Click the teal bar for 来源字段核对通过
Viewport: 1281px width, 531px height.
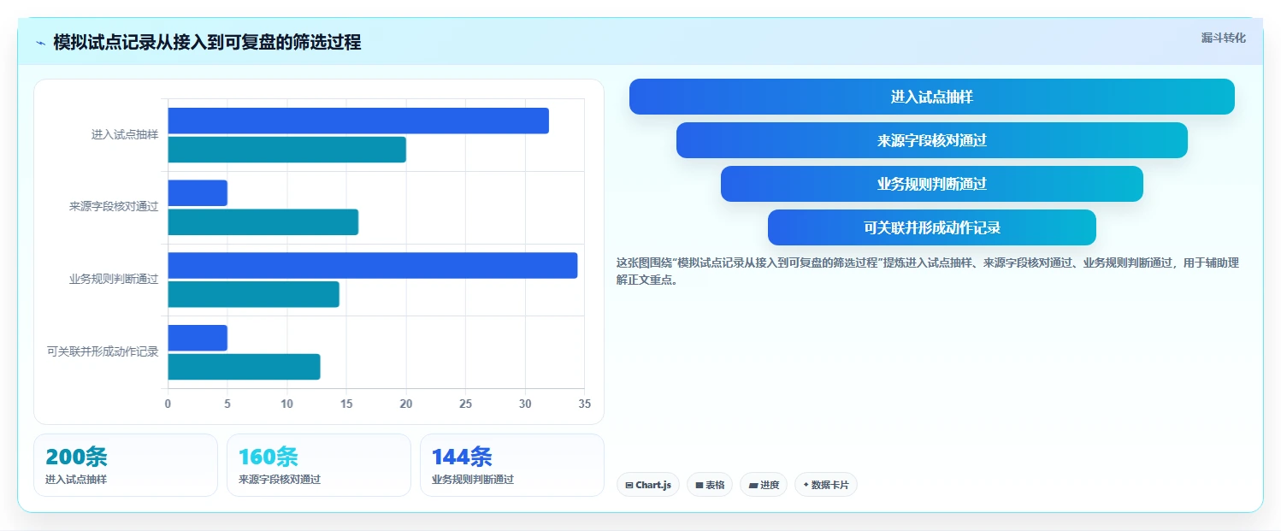[263, 222]
